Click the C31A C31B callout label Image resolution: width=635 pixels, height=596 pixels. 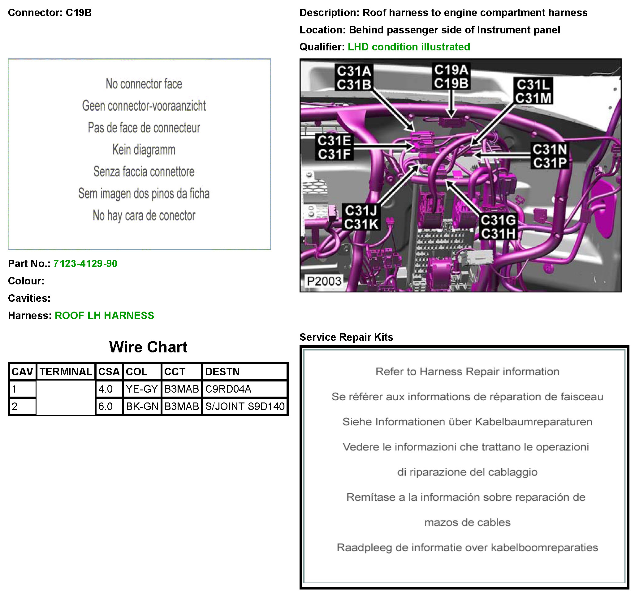pyautogui.click(x=354, y=78)
